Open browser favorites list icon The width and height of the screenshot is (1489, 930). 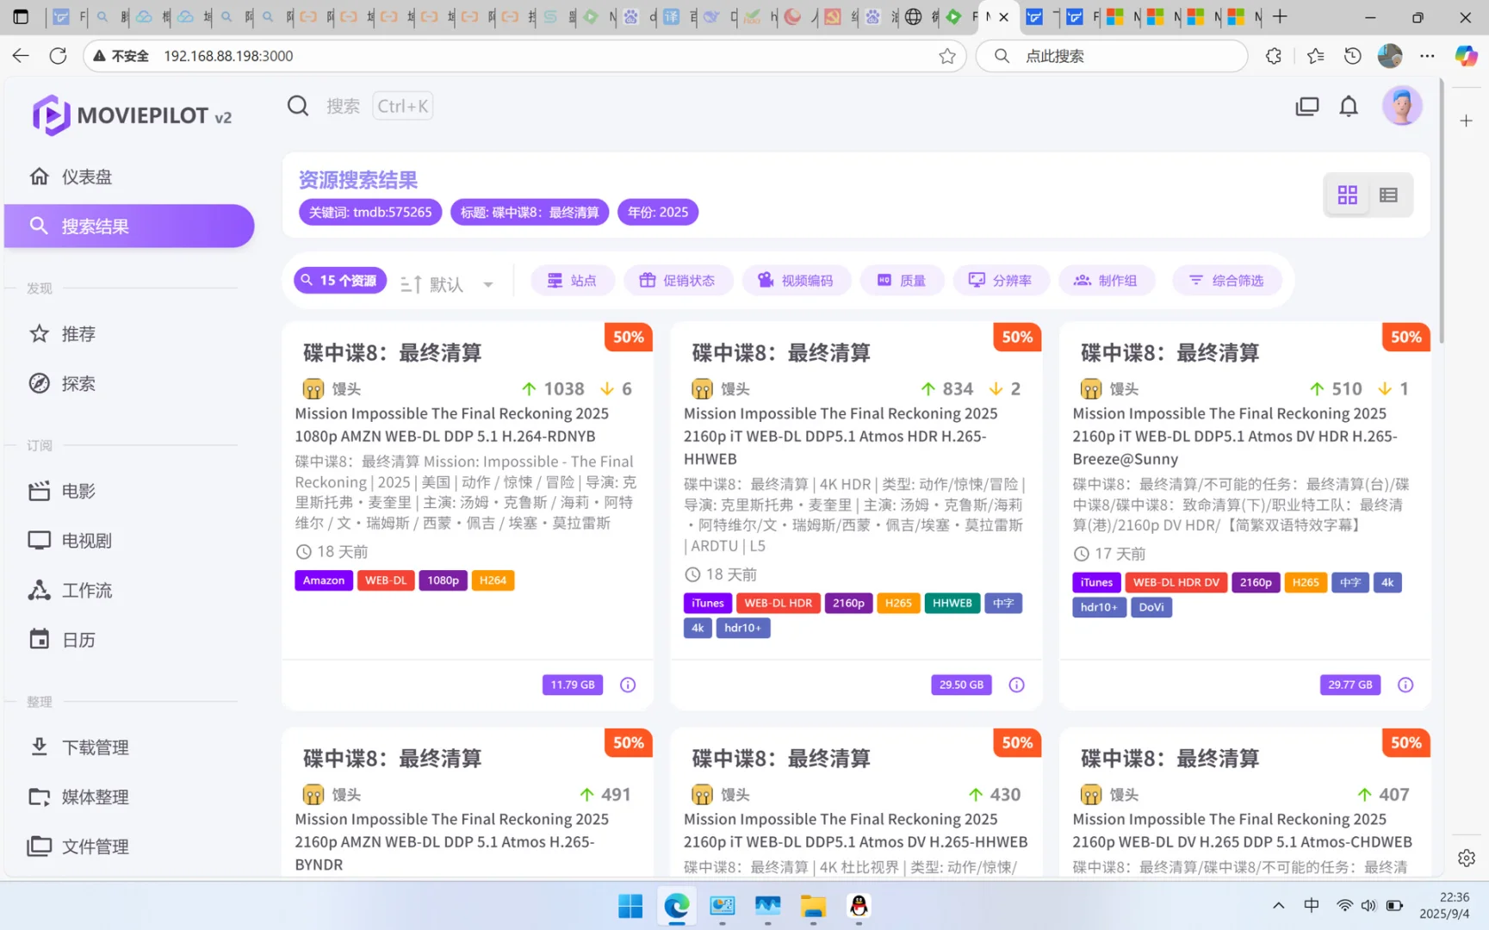click(x=1315, y=56)
